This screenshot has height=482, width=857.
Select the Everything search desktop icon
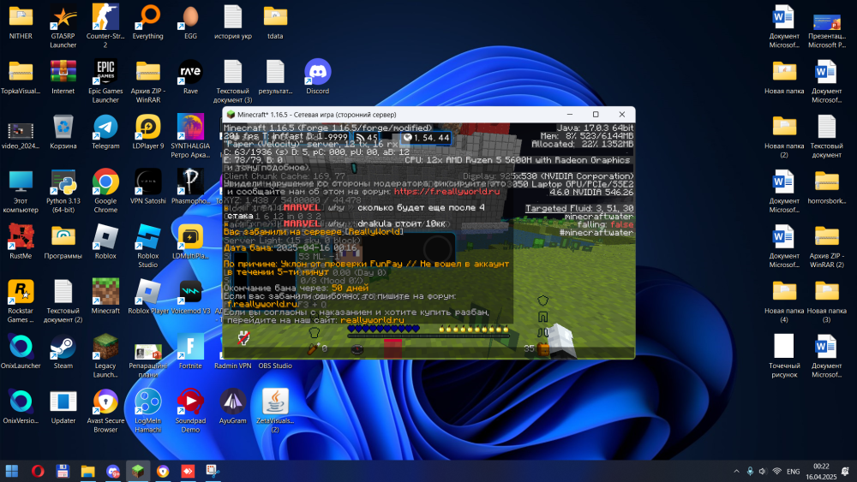pyautogui.click(x=147, y=22)
